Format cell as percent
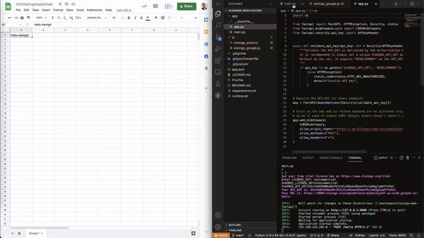Image resolution: width=424 pixels, height=238 pixels. tap(59, 18)
